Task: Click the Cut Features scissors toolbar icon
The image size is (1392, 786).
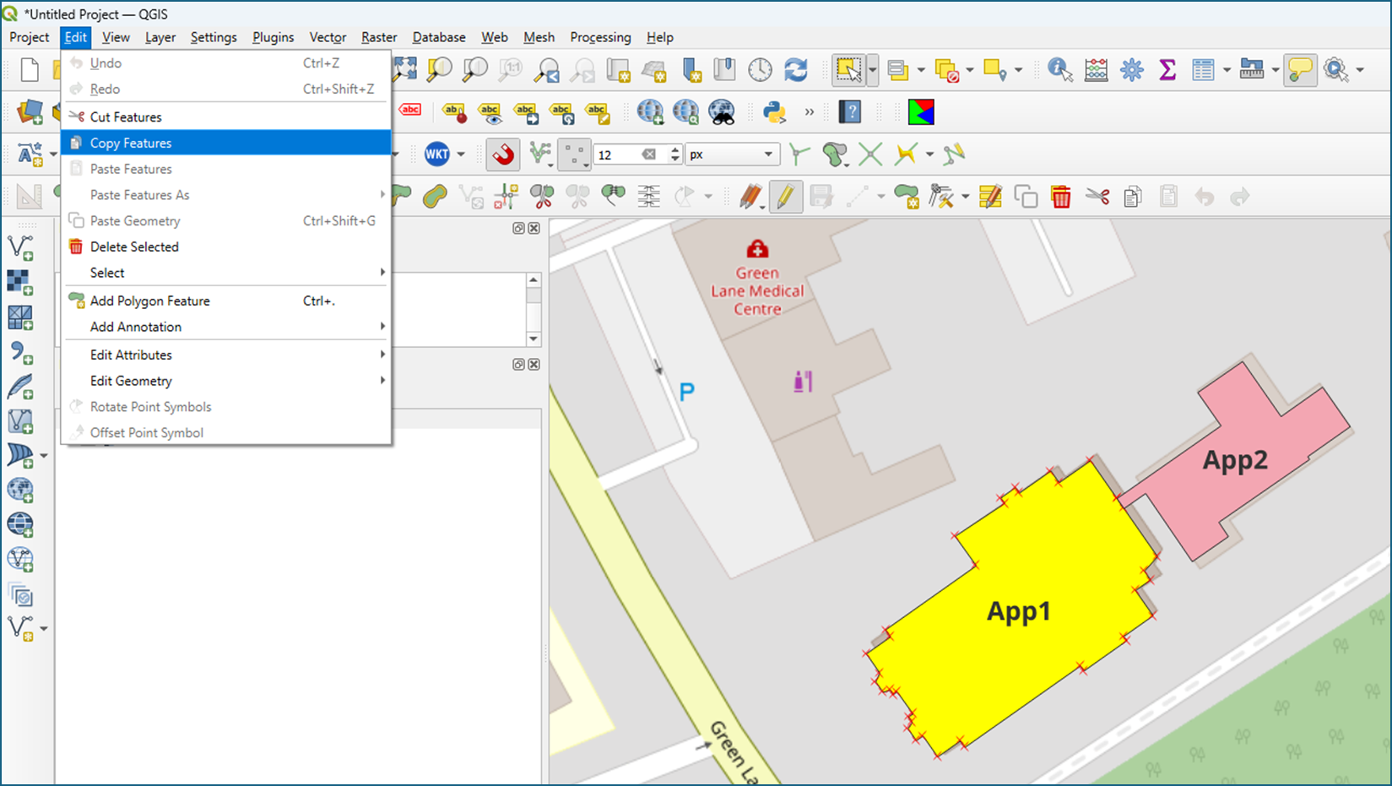Action: click(x=1097, y=197)
